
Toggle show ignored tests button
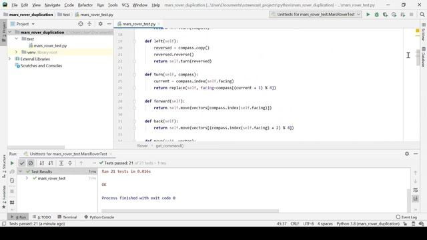coord(31,163)
